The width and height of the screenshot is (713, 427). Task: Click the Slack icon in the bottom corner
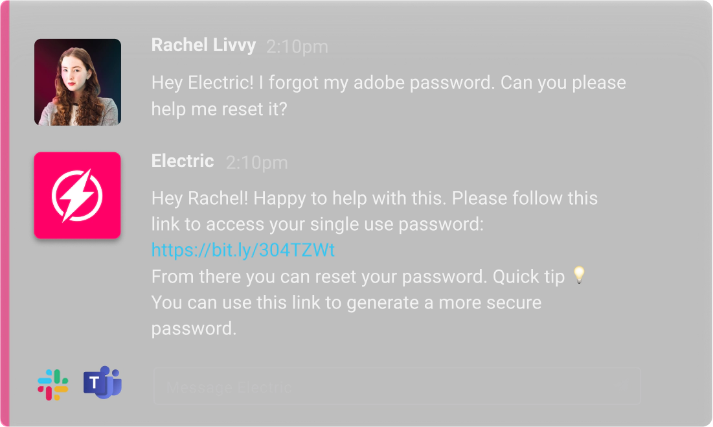coord(53,384)
